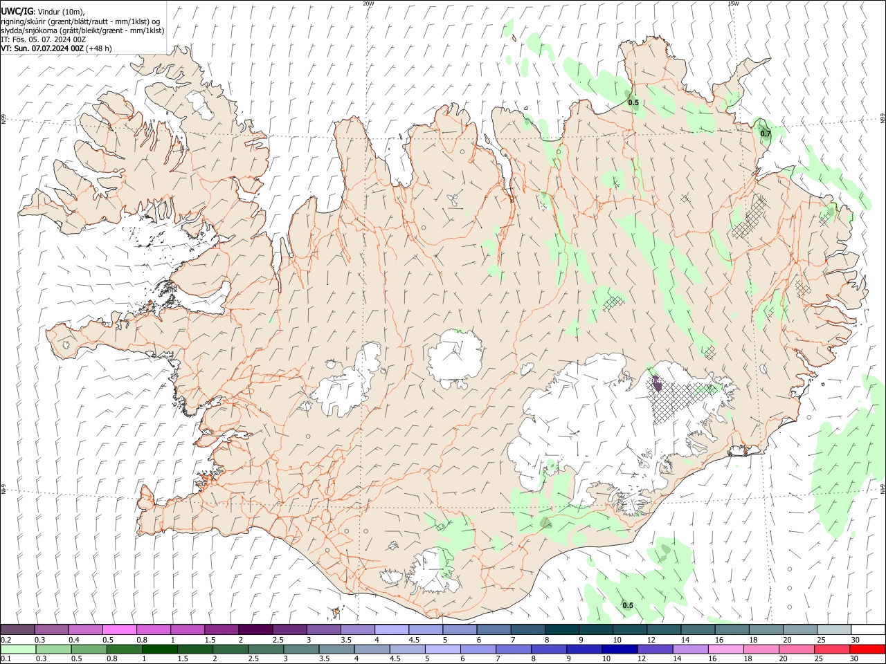Click the bright pink 0.5 swatch in snow scale
The width and height of the screenshot is (886, 664).
[x=119, y=629]
